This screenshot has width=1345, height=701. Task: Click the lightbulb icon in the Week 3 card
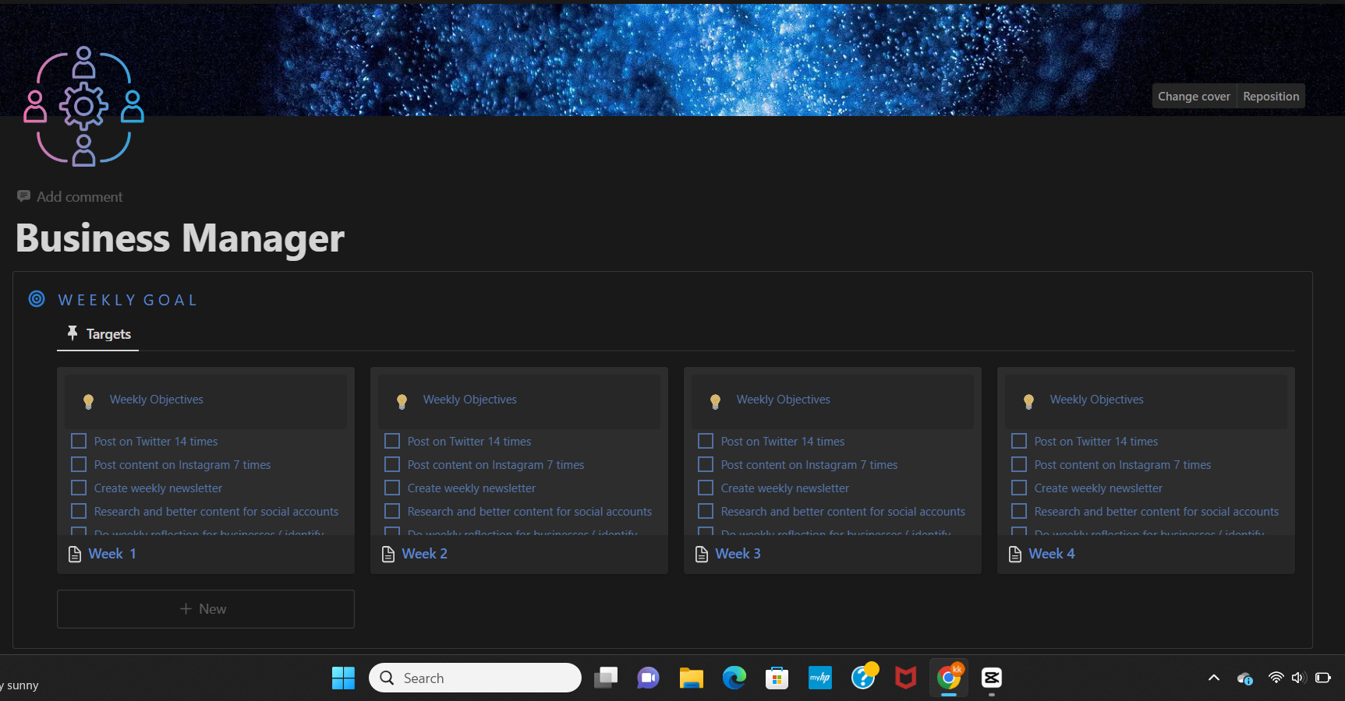click(715, 401)
